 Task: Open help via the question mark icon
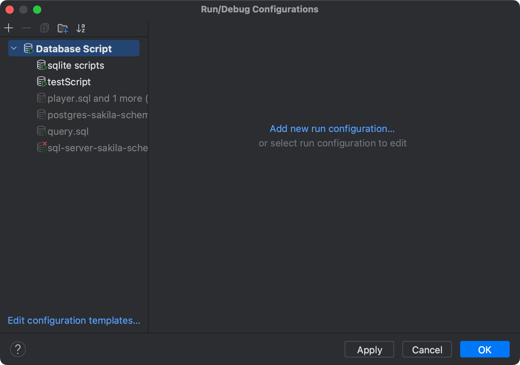click(18, 349)
